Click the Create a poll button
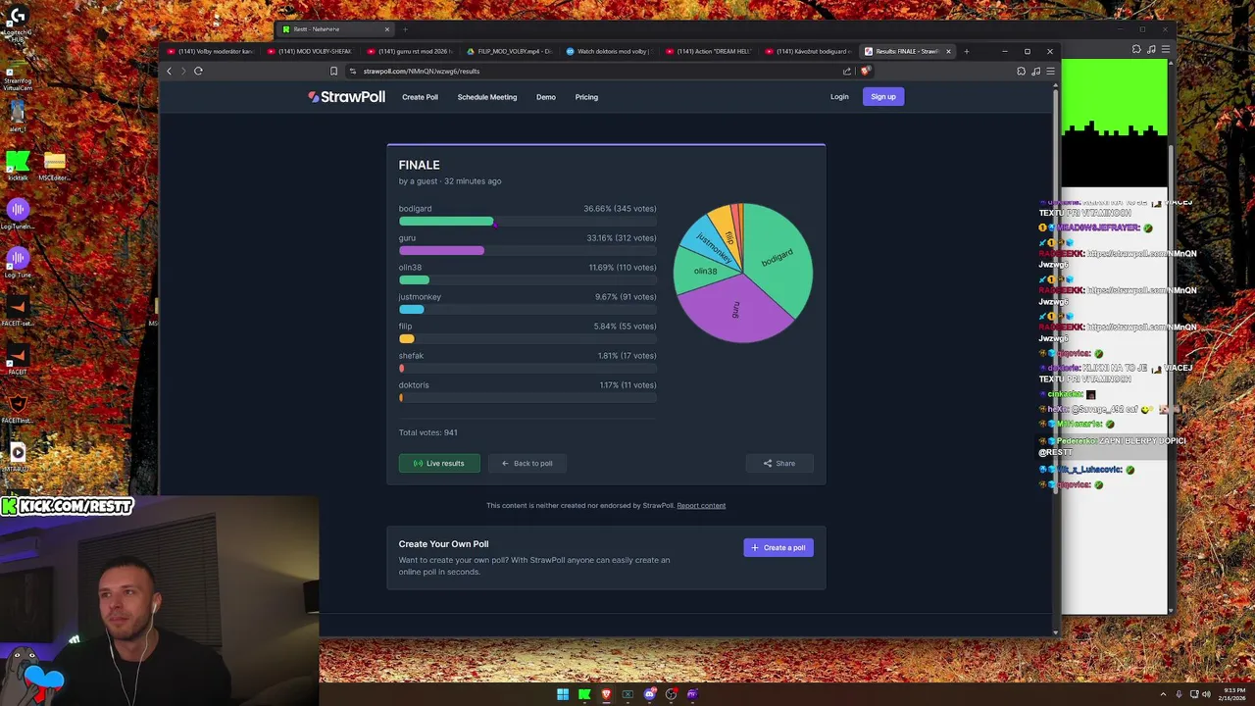This screenshot has width=1255, height=706. point(778,548)
